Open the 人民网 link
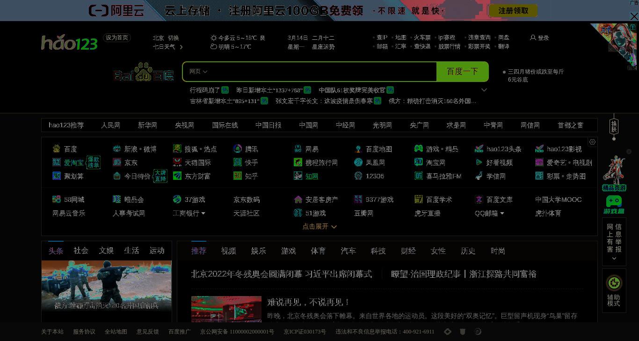Screen dimensions: 639x341 [110, 125]
